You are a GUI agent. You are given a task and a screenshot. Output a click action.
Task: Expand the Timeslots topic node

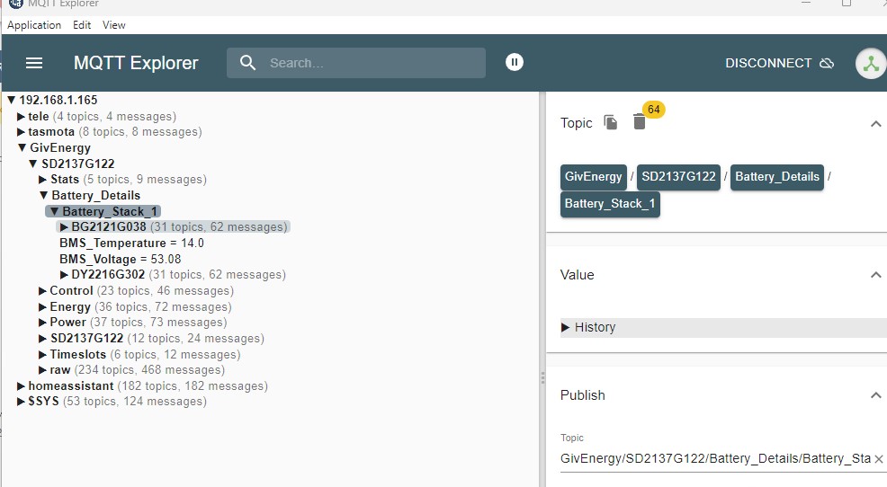pos(42,355)
